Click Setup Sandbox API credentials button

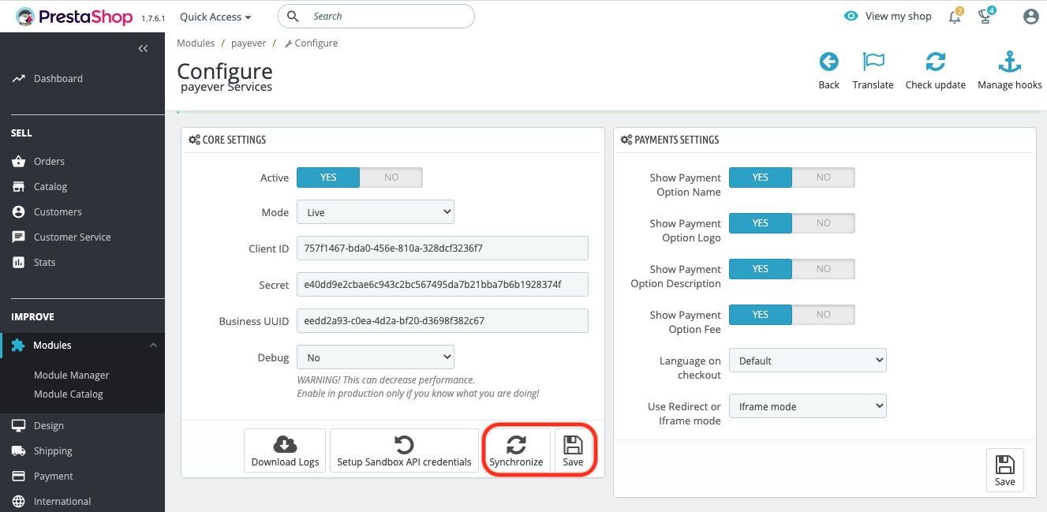pos(404,450)
